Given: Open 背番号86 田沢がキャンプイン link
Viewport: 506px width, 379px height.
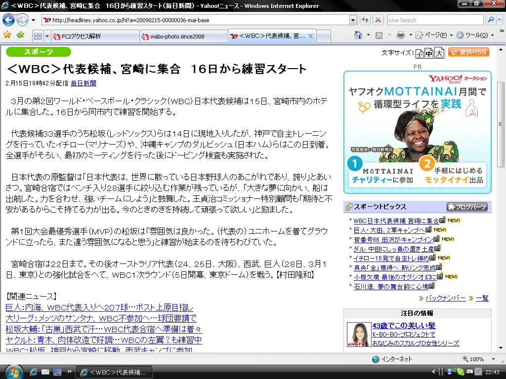Looking at the screenshot, I should pos(393,239).
